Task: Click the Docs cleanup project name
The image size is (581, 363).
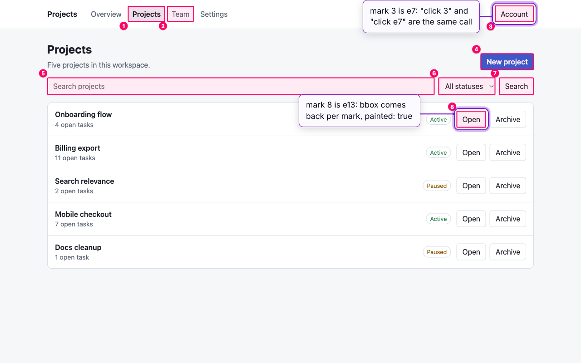Action: [x=78, y=247]
